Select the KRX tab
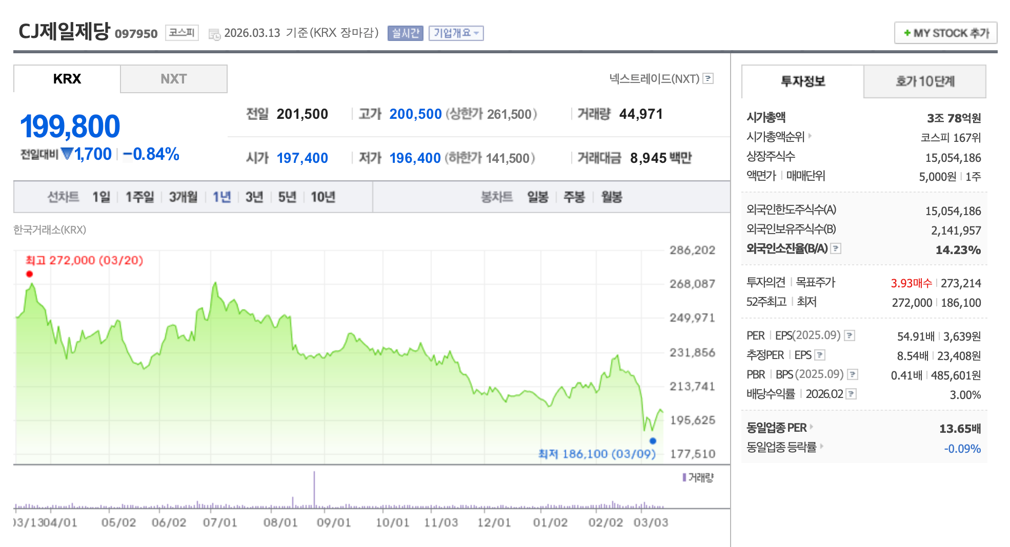 point(67,79)
